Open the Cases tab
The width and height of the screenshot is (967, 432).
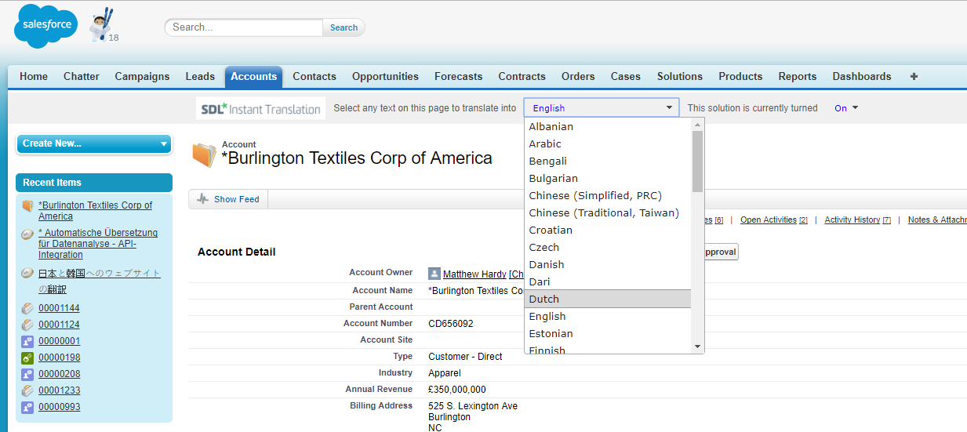(626, 76)
